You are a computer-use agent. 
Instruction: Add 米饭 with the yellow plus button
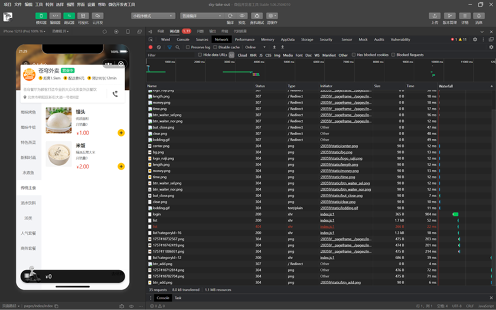coord(121,167)
